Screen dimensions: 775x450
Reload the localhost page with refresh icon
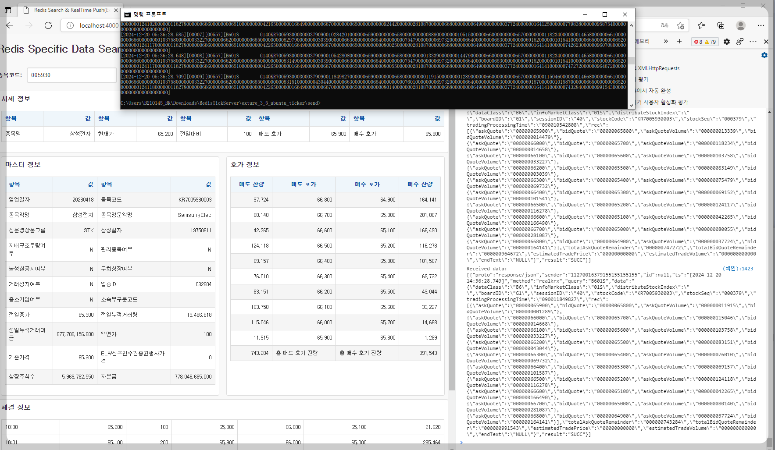pyautogui.click(x=48, y=25)
